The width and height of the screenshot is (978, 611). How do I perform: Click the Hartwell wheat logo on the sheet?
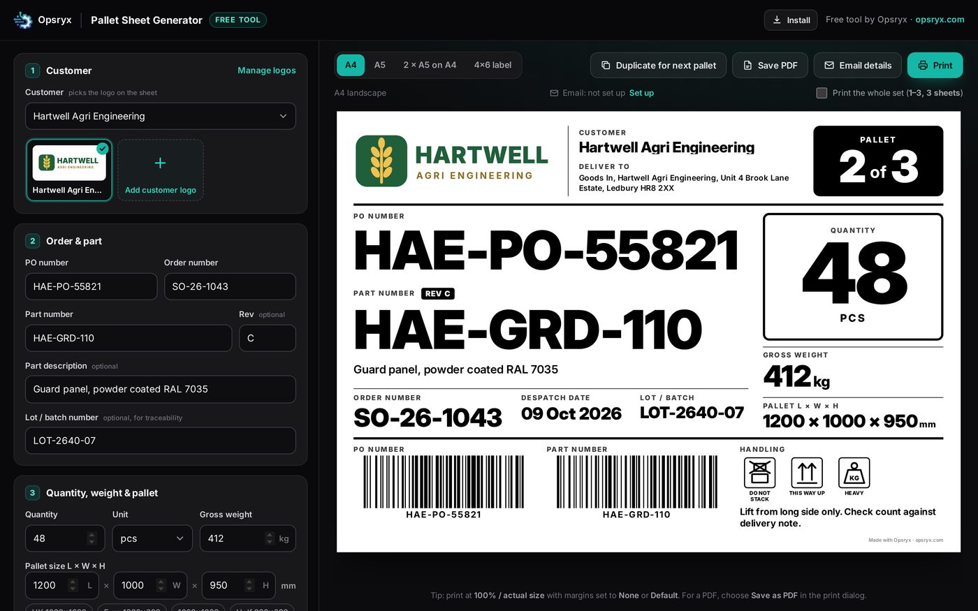tap(381, 161)
